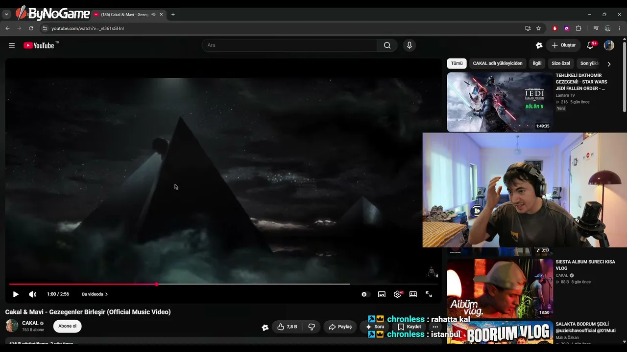Select the 'Tümü' filter chip

coord(457,64)
